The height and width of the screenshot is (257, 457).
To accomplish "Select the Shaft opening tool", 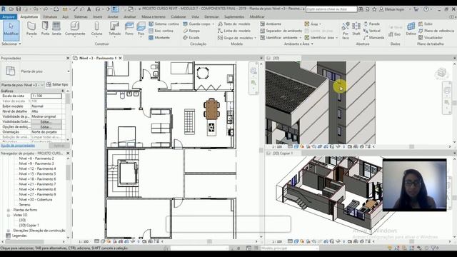I will point(356,29).
